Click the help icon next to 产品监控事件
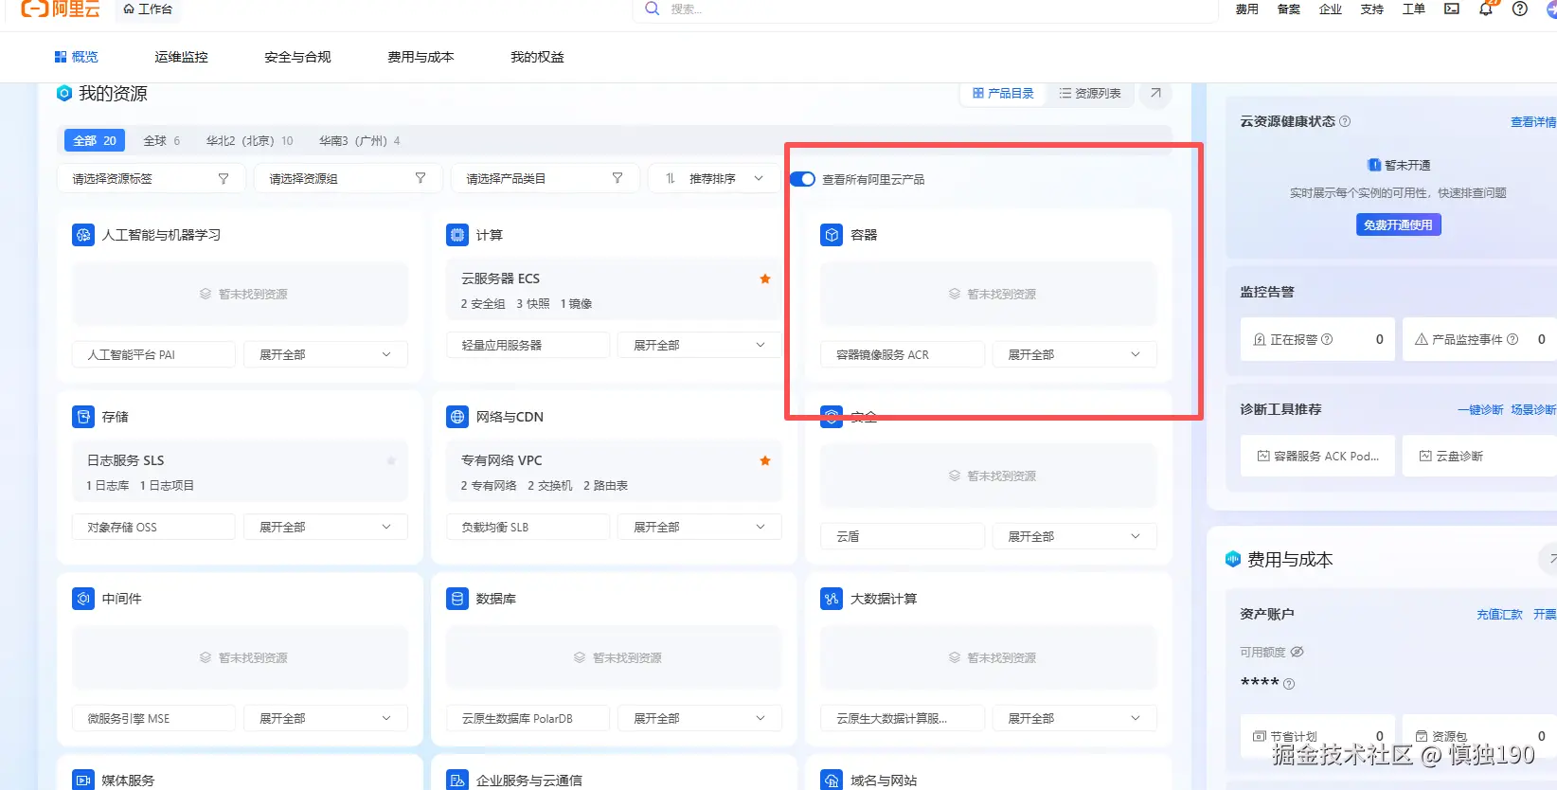 point(1512,339)
